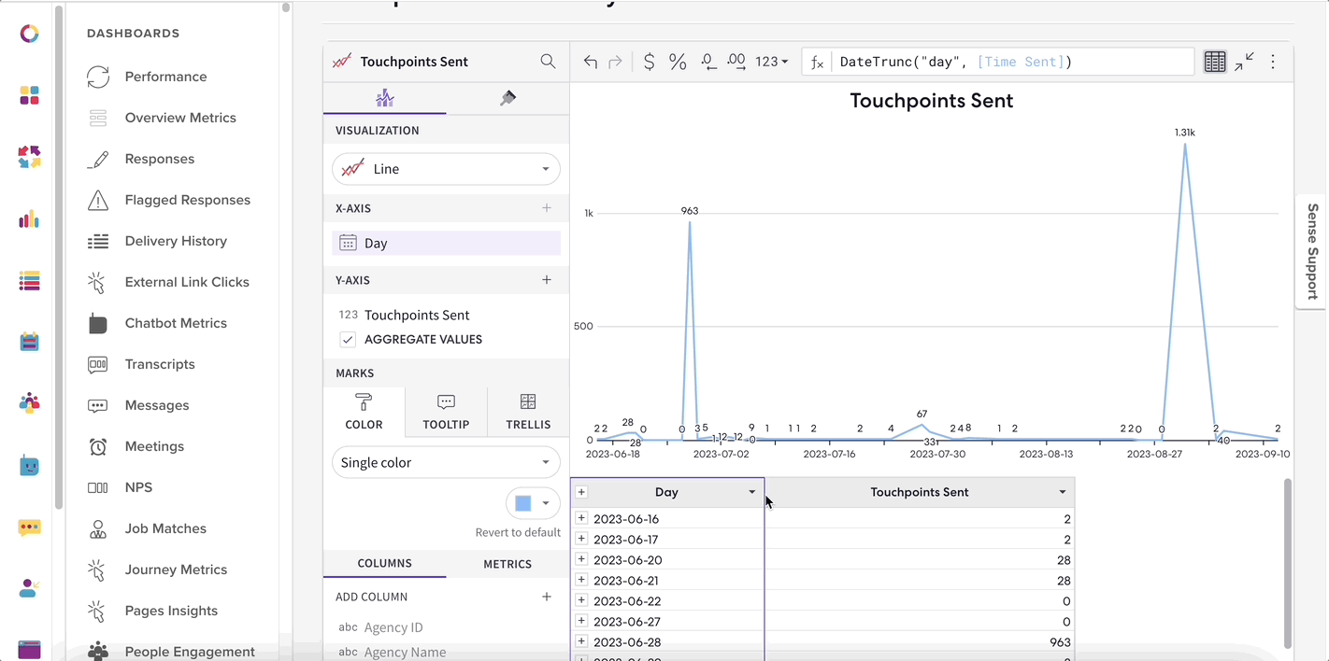
Task: Open Messages dashboard
Action: pos(156,405)
